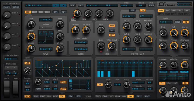Select the X1 row in the stepper grid
Image resolution: width=194 pixels, height=101 pixels.
click(x=71, y=81)
